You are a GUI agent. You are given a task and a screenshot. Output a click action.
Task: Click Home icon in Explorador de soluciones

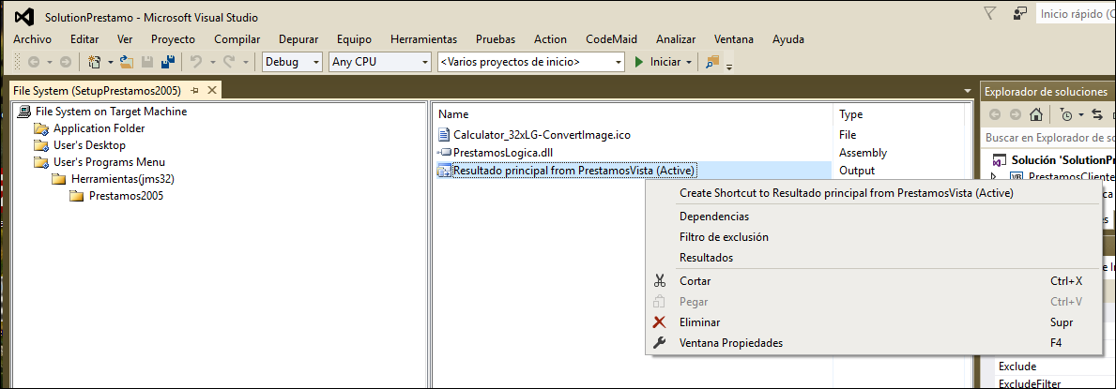(x=1037, y=114)
